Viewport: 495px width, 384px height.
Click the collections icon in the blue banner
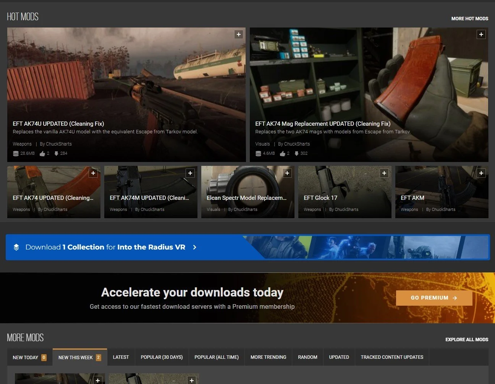(16, 247)
